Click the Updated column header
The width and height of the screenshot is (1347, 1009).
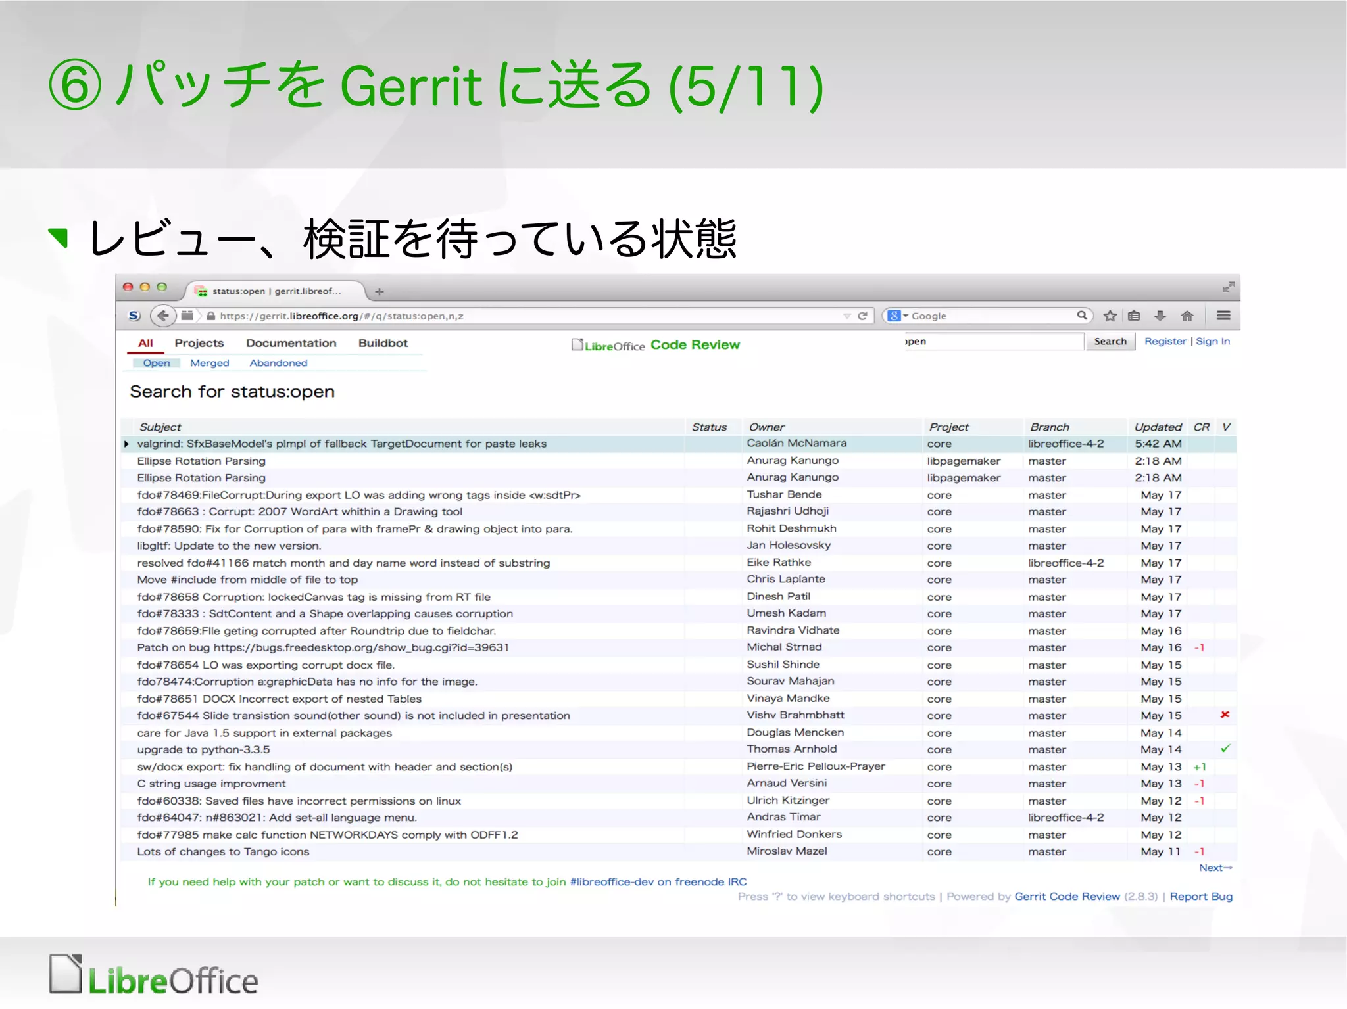1158,427
